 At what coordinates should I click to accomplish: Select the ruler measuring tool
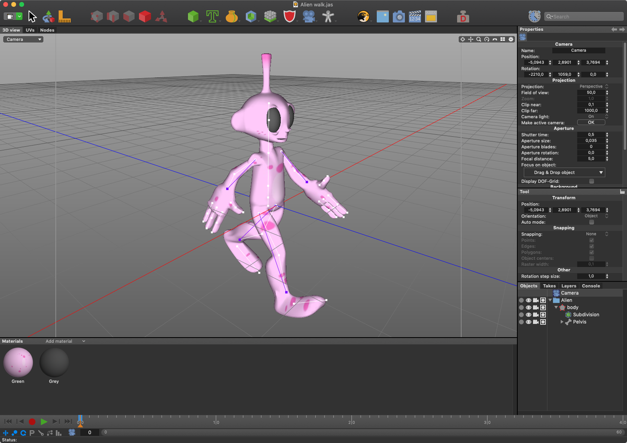[x=65, y=16]
